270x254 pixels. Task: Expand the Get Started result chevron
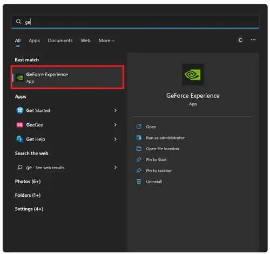point(116,110)
